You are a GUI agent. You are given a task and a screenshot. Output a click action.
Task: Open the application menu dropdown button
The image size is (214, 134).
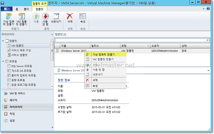coord(7,9)
